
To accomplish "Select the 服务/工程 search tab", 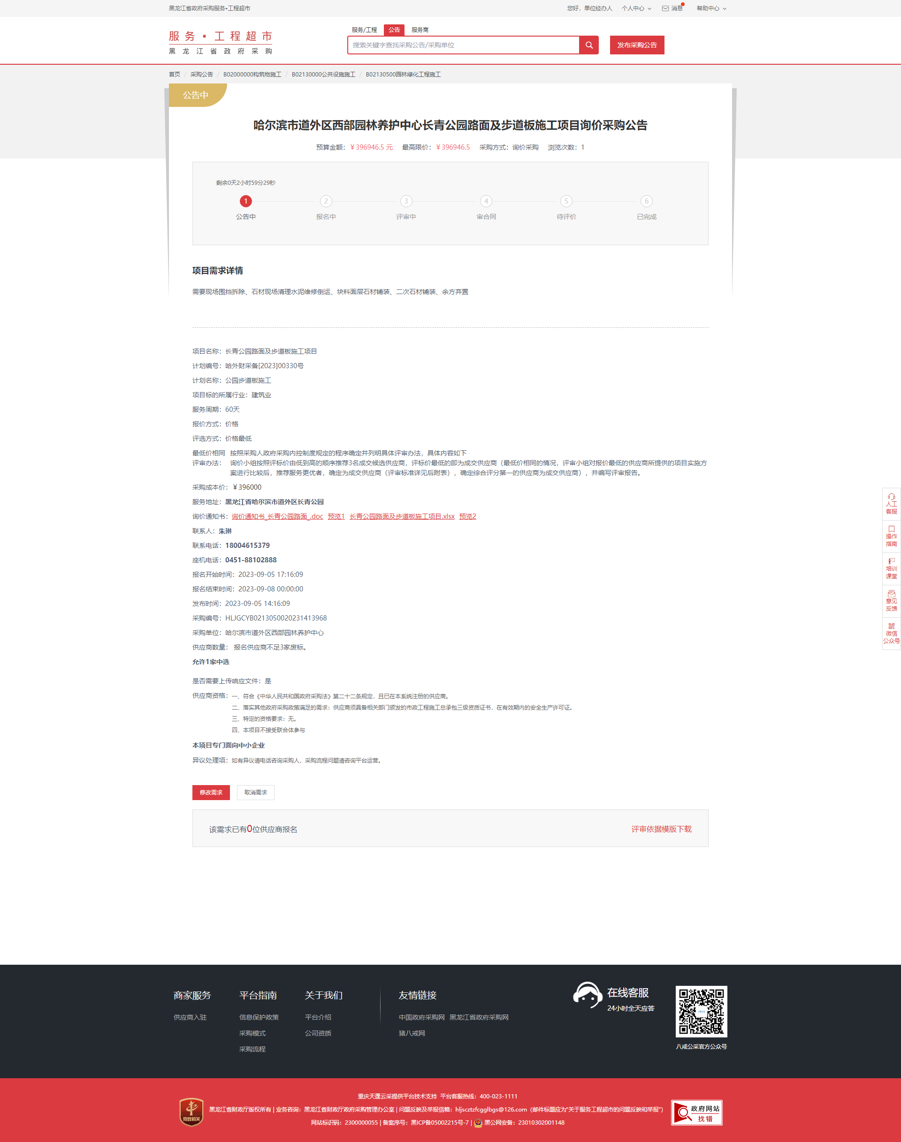I will 364,30.
